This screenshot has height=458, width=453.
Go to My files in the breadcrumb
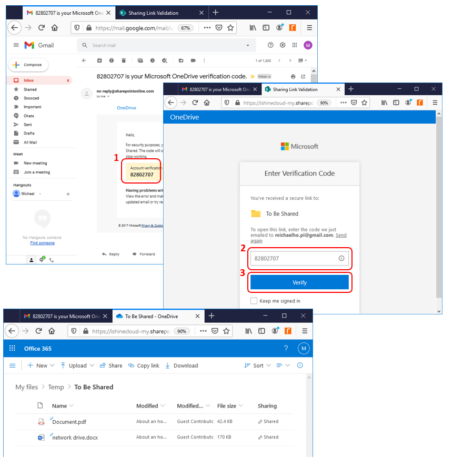27,387
